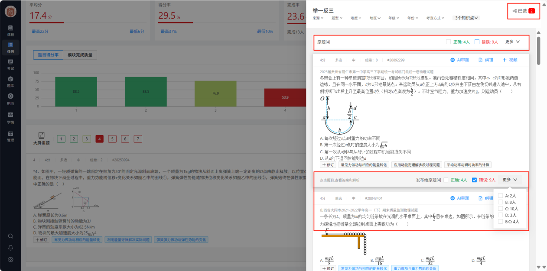This screenshot has height=271, width=547.
Task: Select question number 5 box
Action: click(x=112, y=139)
